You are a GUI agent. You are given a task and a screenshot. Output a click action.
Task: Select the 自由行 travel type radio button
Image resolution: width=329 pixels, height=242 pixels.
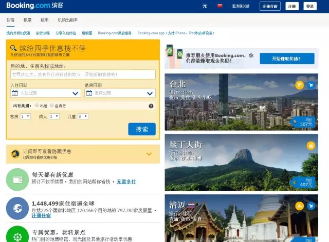[x=51, y=105]
